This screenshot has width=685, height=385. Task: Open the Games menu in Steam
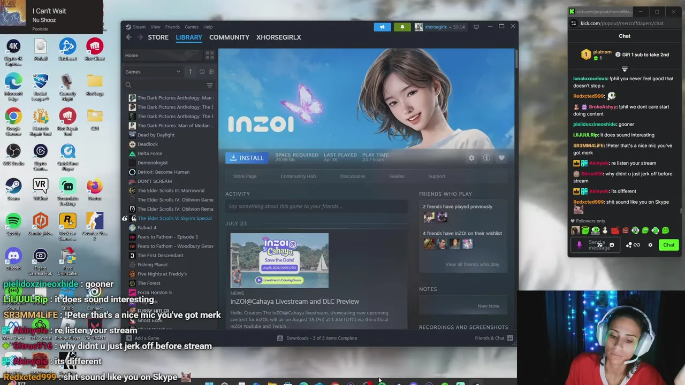pos(192,27)
